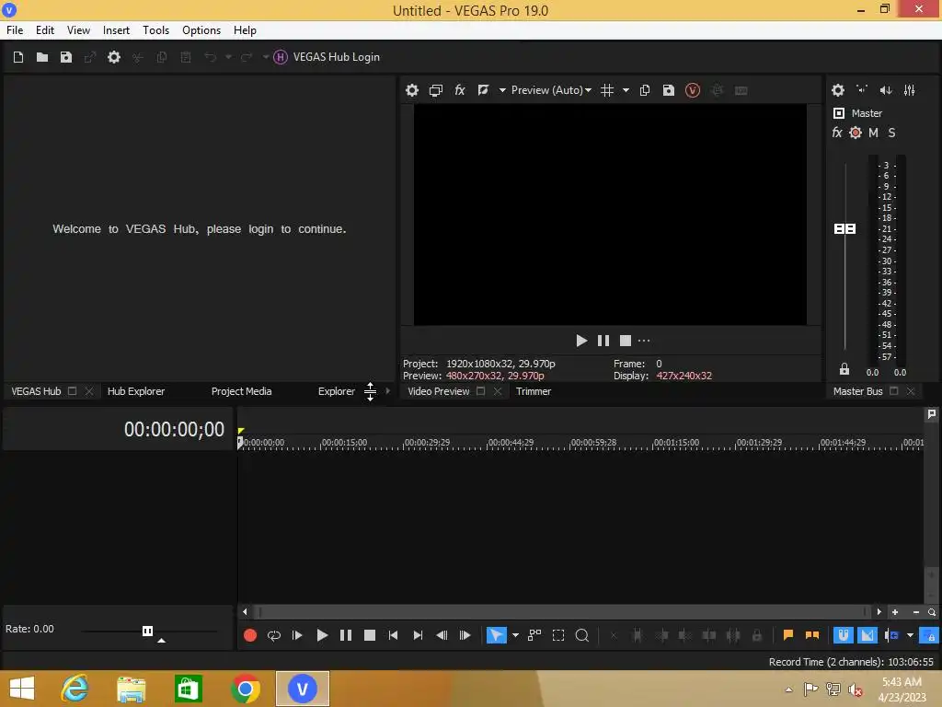Select the Zoom Edit Tool magnifier

[x=582, y=635]
